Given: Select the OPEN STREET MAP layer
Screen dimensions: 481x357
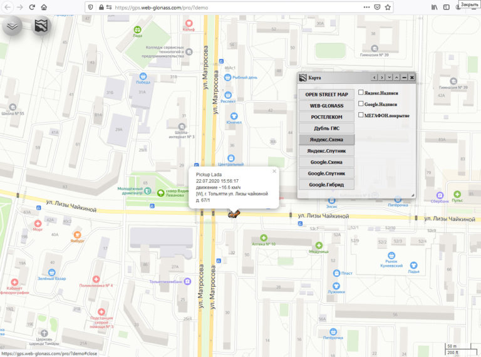Looking at the screenshot, I should pos(326,95).
